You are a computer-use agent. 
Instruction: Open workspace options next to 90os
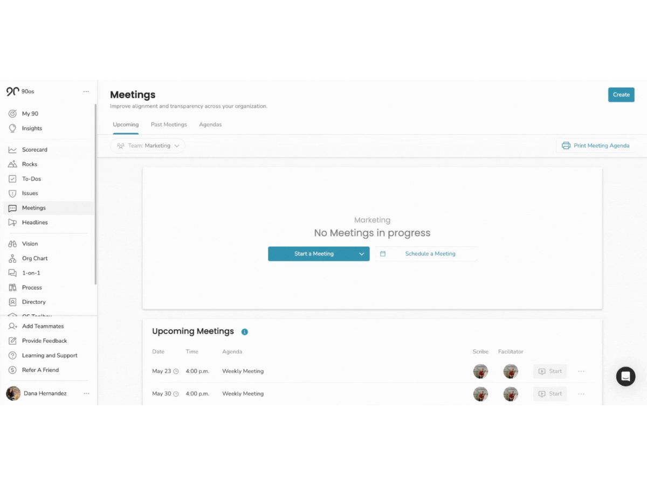click(86, 92)
